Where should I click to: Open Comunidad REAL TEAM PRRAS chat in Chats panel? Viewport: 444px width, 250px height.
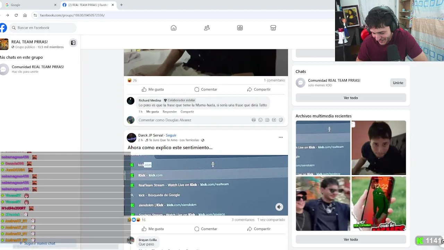click(334, 83)
